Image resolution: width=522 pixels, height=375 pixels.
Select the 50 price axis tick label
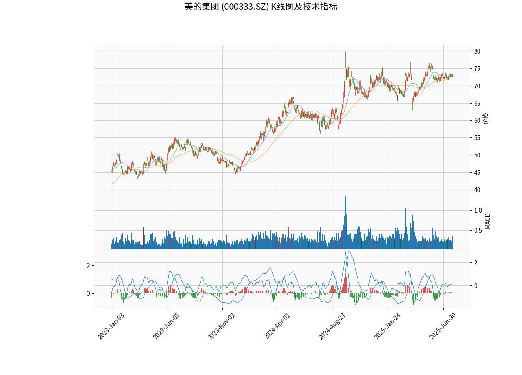[x=477, y=155]
